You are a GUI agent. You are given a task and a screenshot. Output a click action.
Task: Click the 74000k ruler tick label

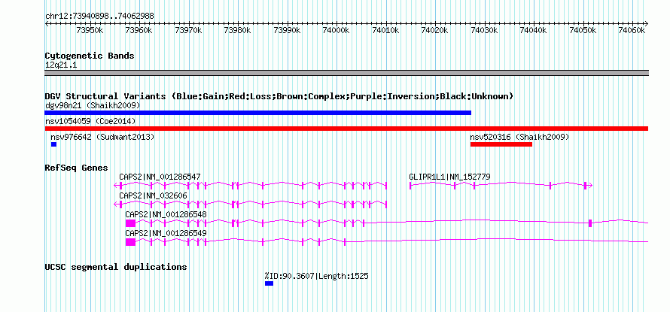(x=337, y=30)
